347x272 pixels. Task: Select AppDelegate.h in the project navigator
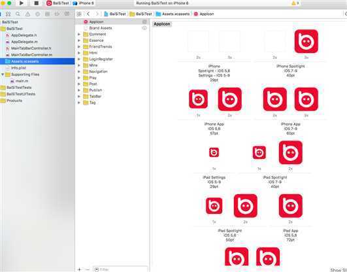(x=24, y=35)
